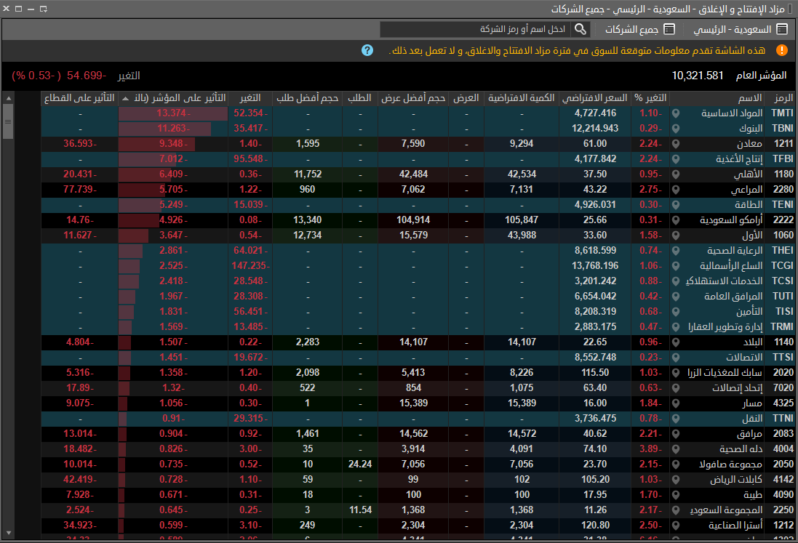The height and width of the screenshot is (543, 798).
Task: Click location pin icon in أرامكو السعودية row
Action: tap(675, 220)
